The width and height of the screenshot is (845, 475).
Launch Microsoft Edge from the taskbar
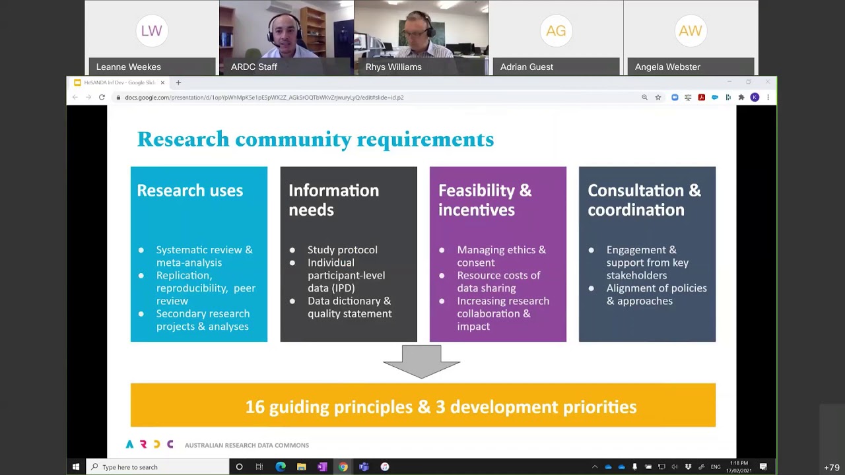tap(281, 467)
